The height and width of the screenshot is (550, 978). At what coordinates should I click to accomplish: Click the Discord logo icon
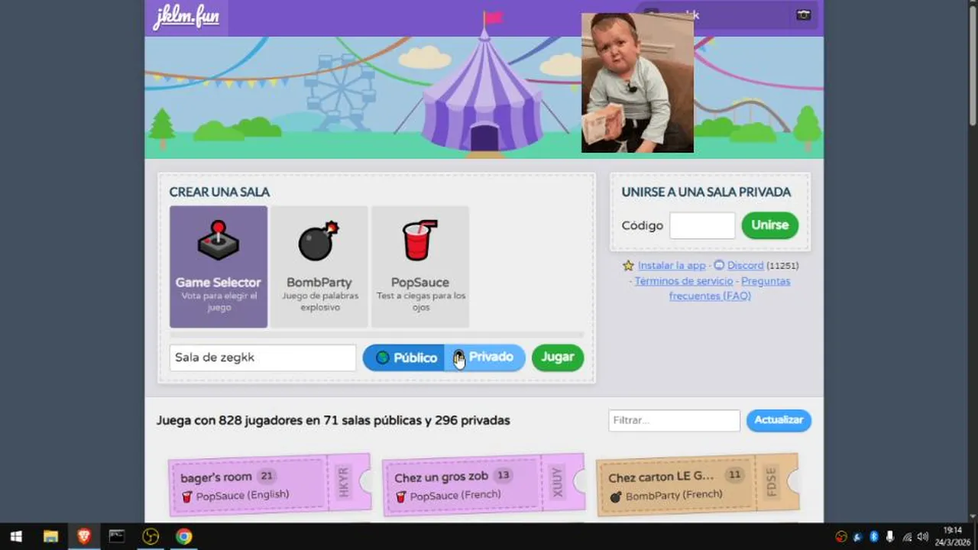click(x=718, y=265)
